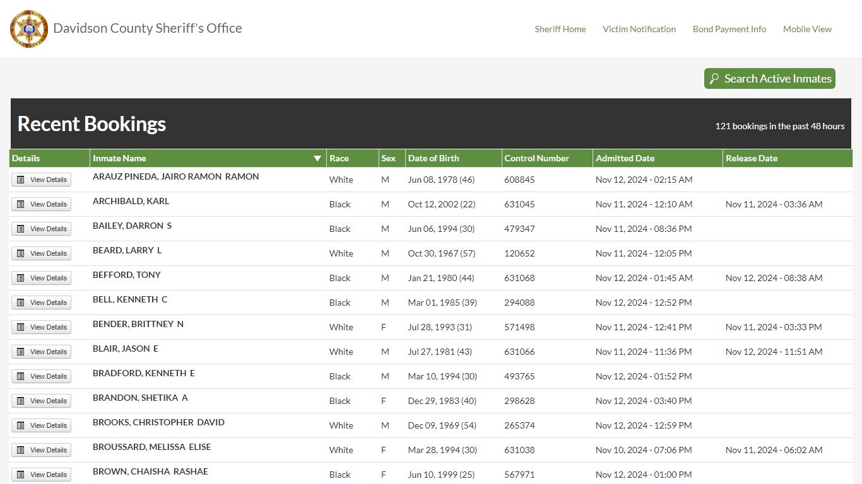Go to Bond Payment Info
Image resolution: width=862 pixels, height=484 pixels.
(x=729, y=29)
